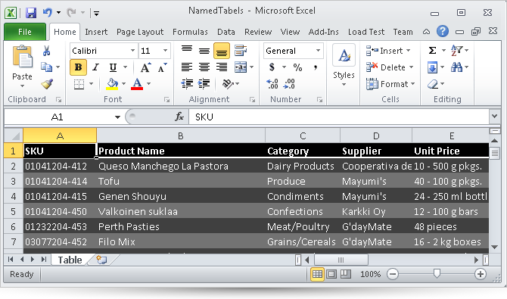Select the Table sheet tab
The height and width of the screenshot is (299, 507).
[x=70, y=260]
